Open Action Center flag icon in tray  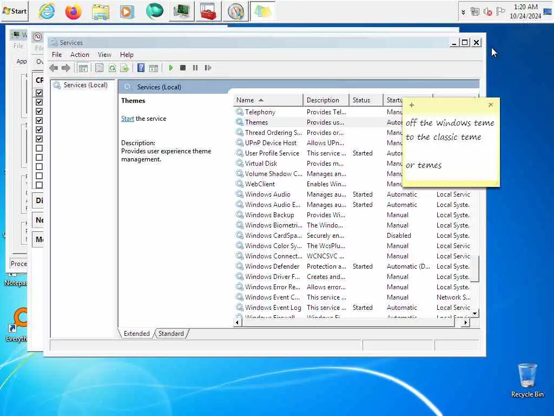(x=500, y=12)
